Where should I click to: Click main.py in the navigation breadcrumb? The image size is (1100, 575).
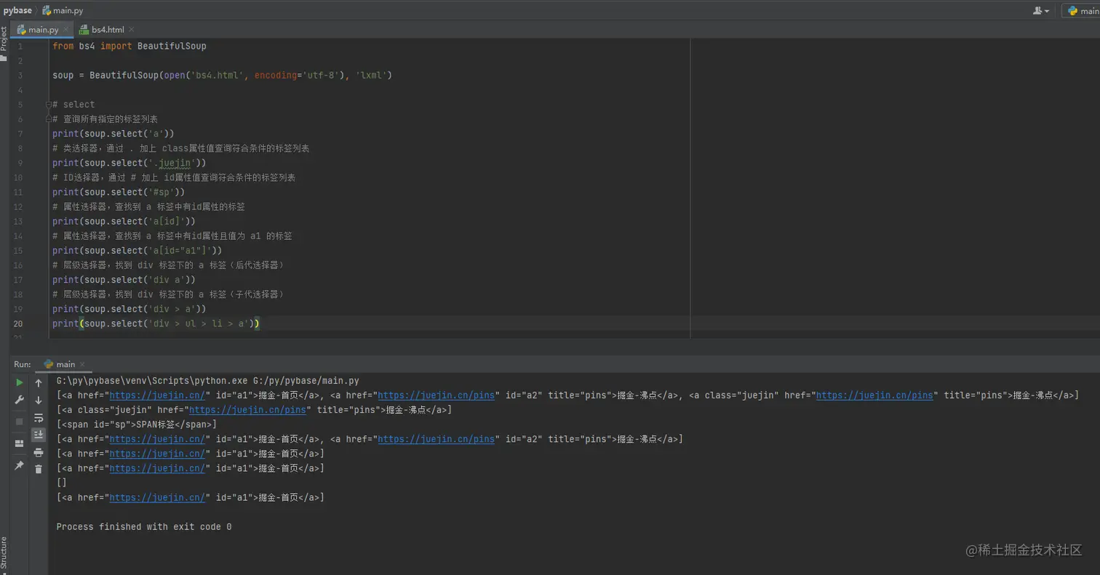[x=63, y=10]
